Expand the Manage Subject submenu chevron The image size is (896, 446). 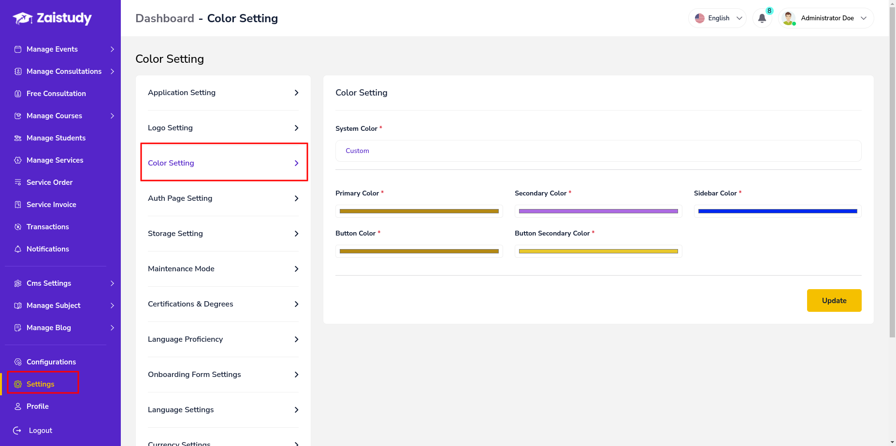tap(112, 306)
